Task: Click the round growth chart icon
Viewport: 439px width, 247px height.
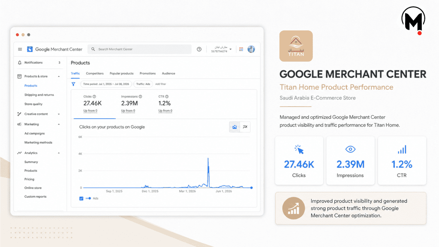Action: (293, 208)
